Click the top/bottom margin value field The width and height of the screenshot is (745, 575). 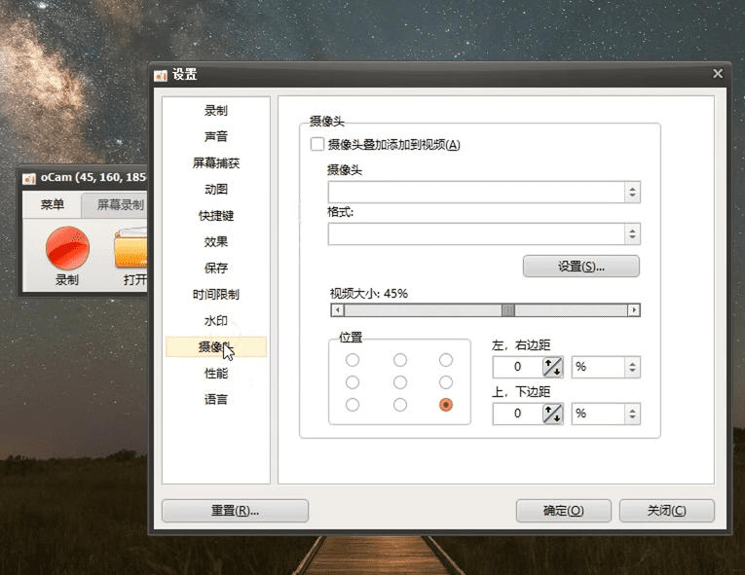[516, 413]
